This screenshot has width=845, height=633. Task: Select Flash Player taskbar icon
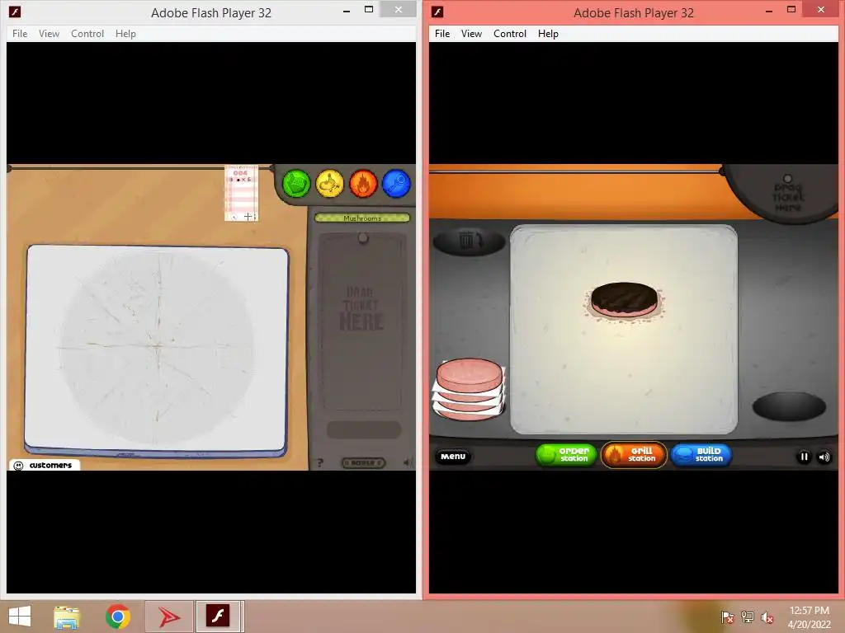tap(218, 617)
